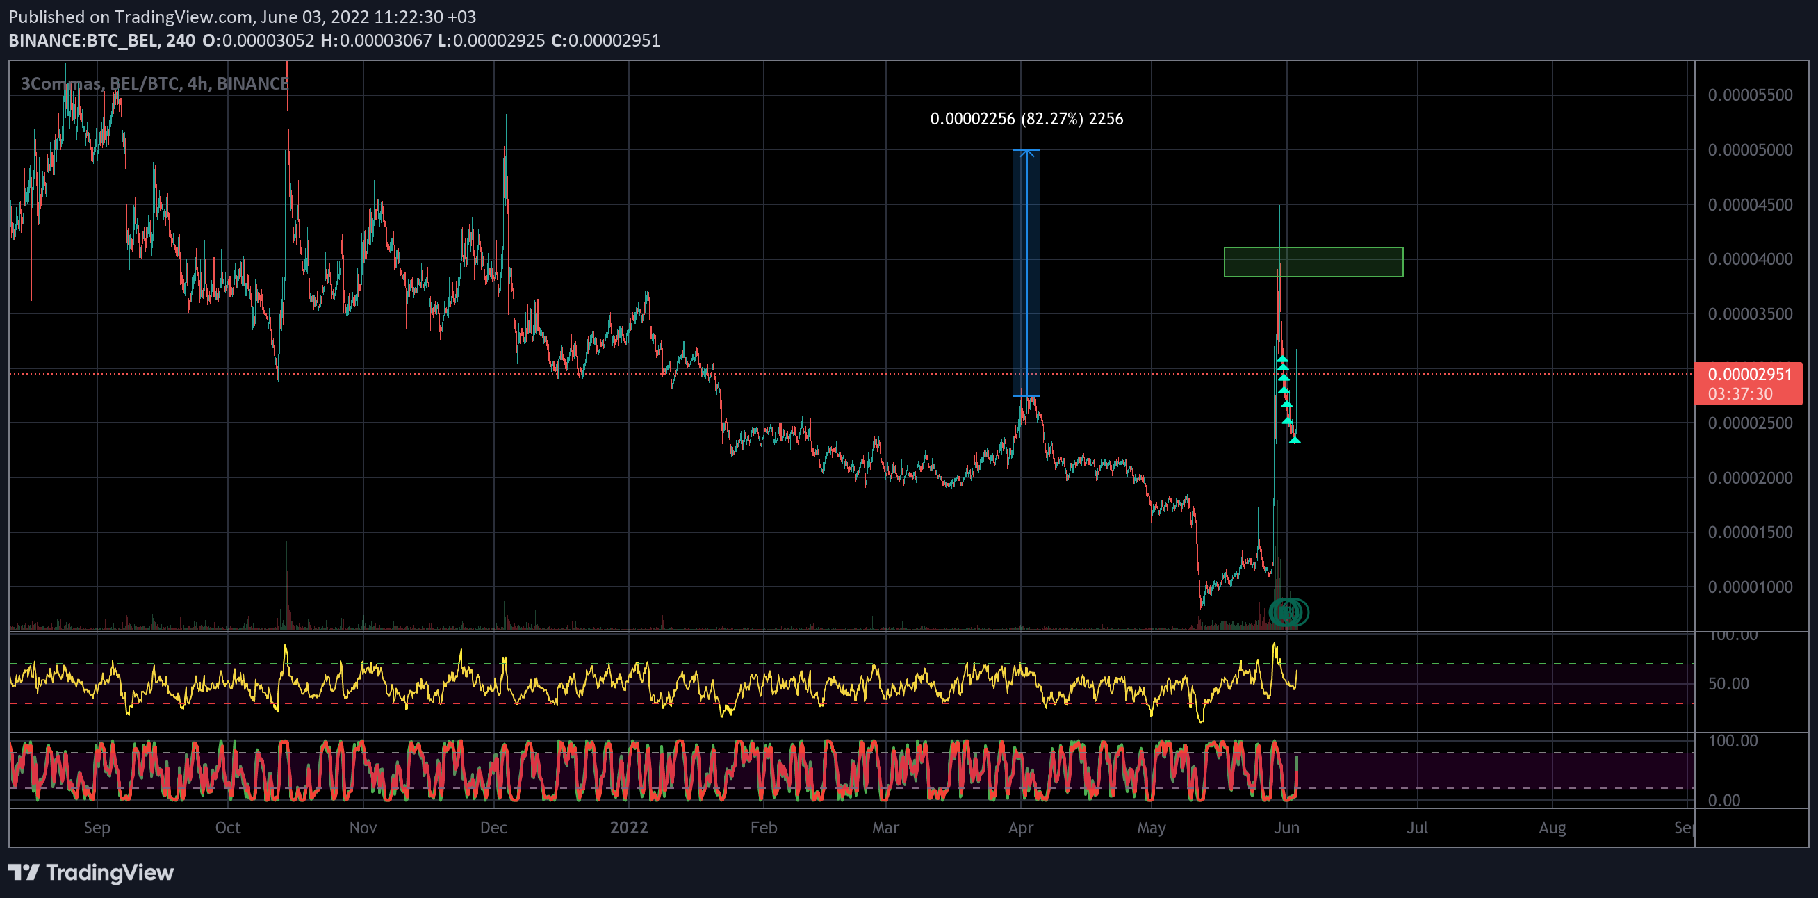The image size is (1818, 898).
Task: Click the May label on the time axis
Action: [x=1151, y=827]
